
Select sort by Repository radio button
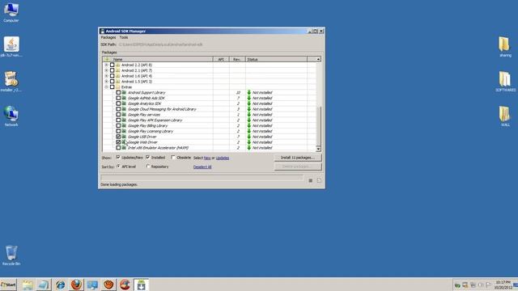coord(148,167)
